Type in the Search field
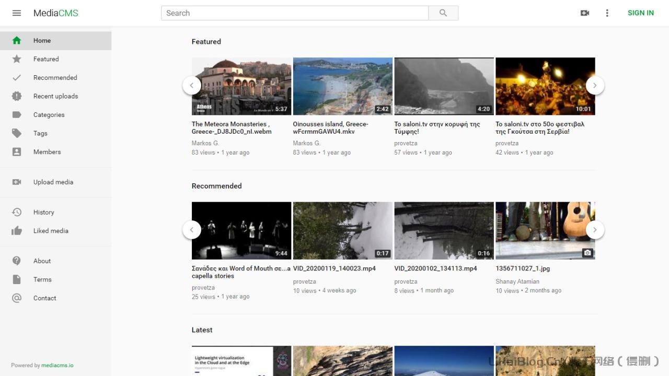669x376 pixels. pyautogui.click(x=295, y=13)
